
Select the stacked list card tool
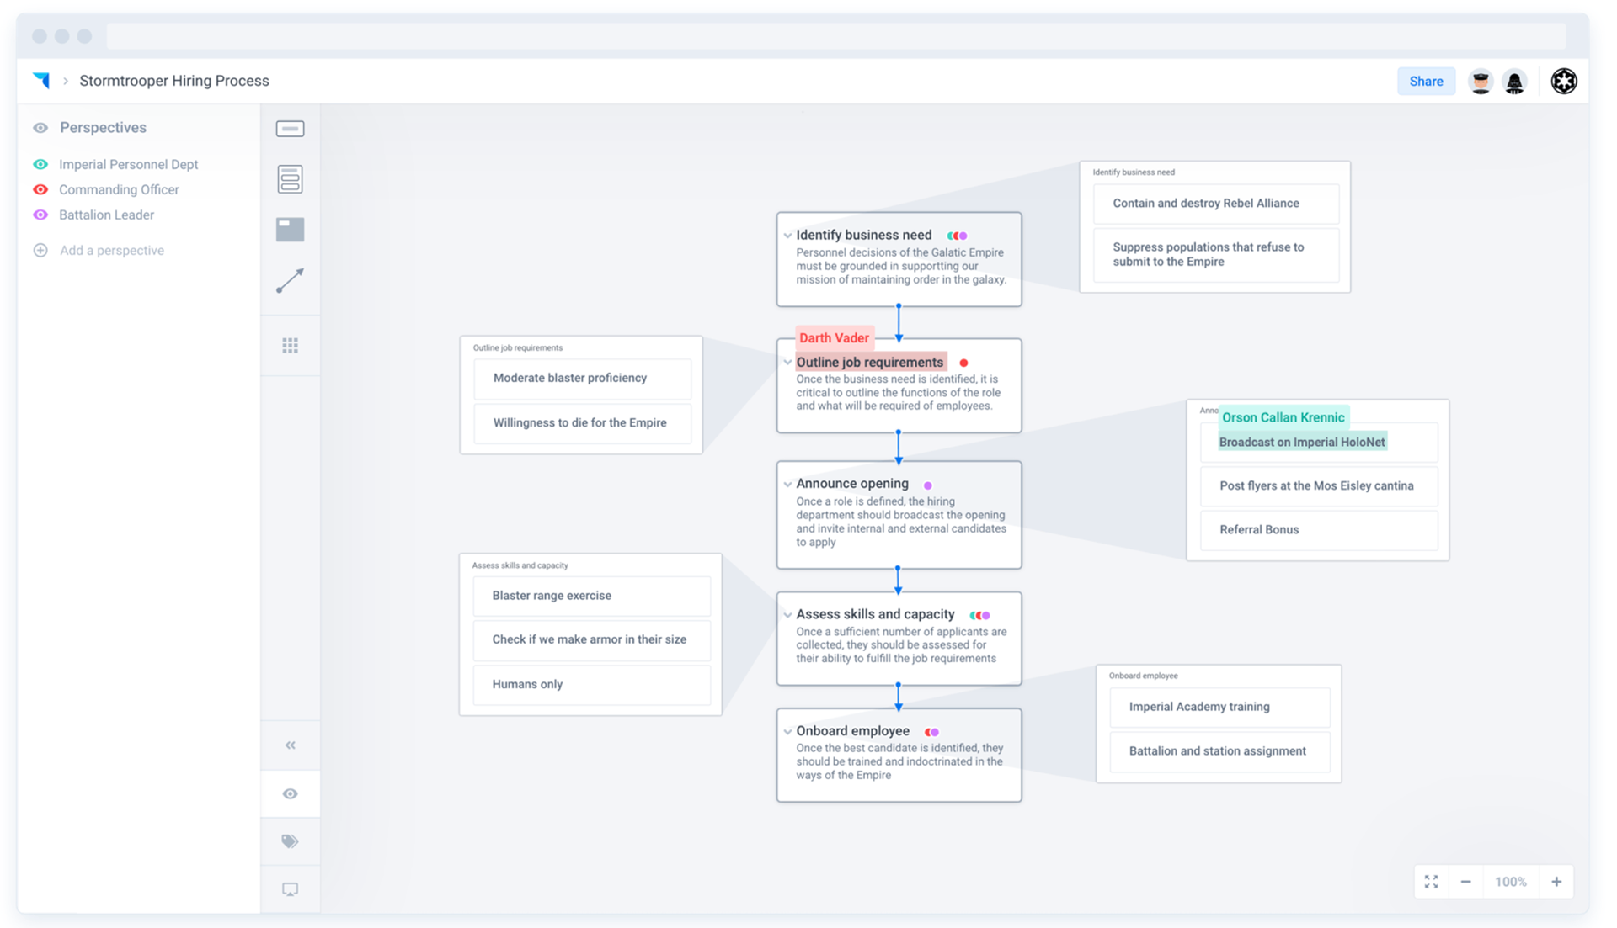(x=290, y=178)
